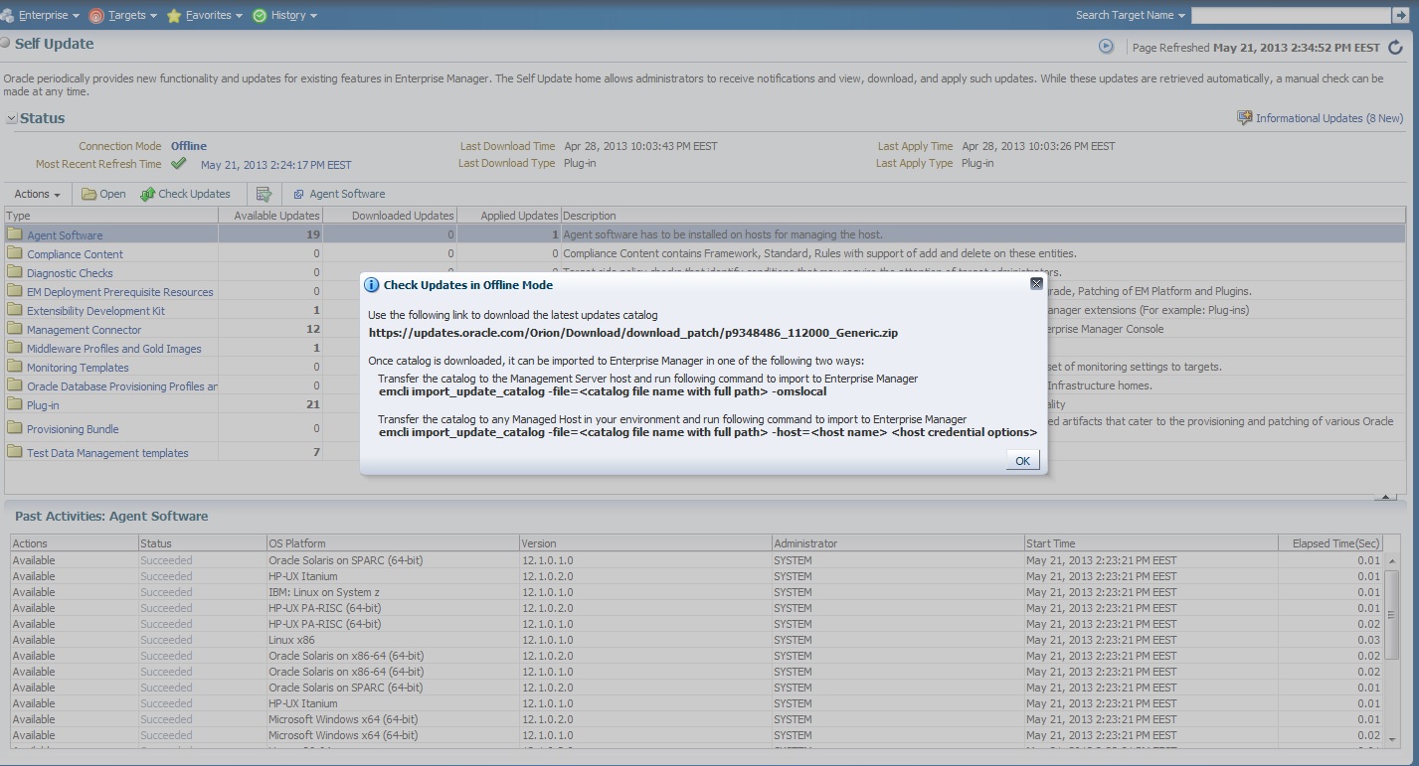Viewport: 1419px width, 766px height.
Task: Click the Check Updates toolbar button
Action: click(186, 194)
